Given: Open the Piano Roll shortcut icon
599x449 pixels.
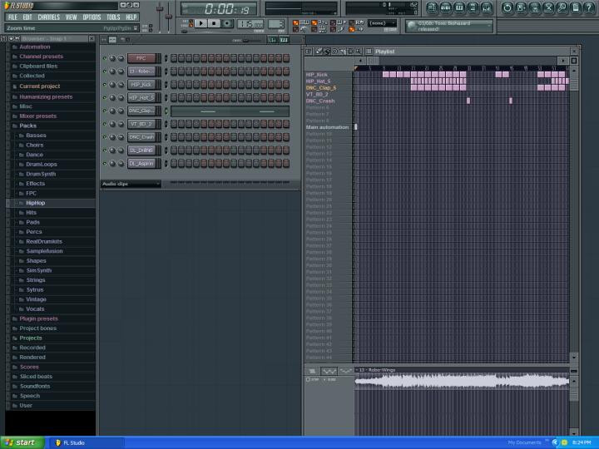Looking at the screenshot, I should [x=459, y=7].
